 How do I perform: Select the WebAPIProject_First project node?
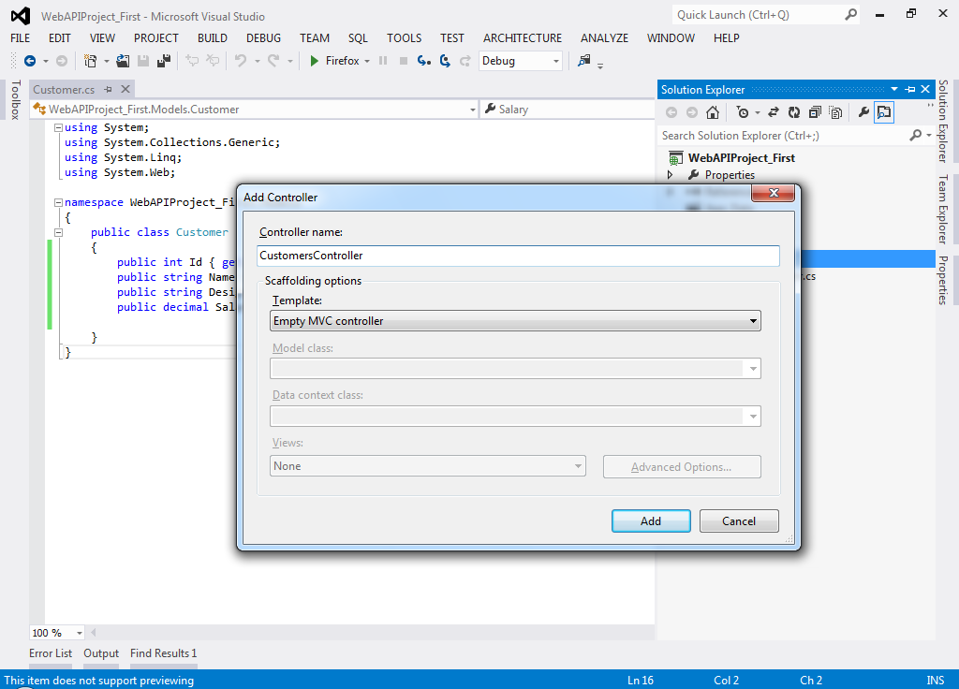coord(742,157)
